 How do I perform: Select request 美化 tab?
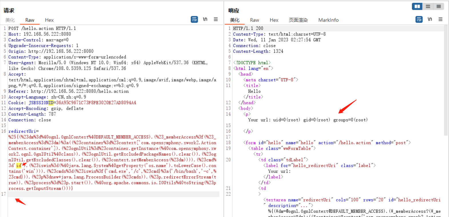(10, 20)
